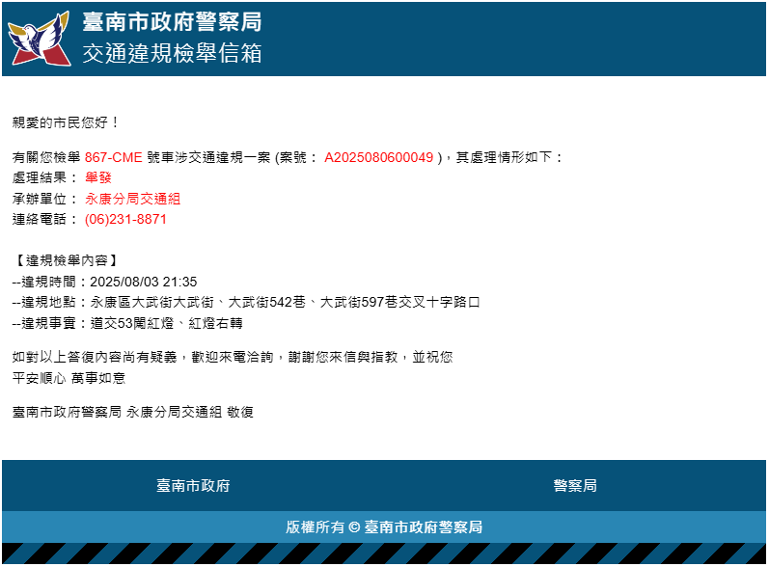The image size is (769, 567).
Task: Click the header title 臺南市政府警察局
Action: (x=172, y=22)
